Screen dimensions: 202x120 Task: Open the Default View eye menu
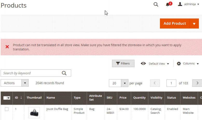(155, 63)
